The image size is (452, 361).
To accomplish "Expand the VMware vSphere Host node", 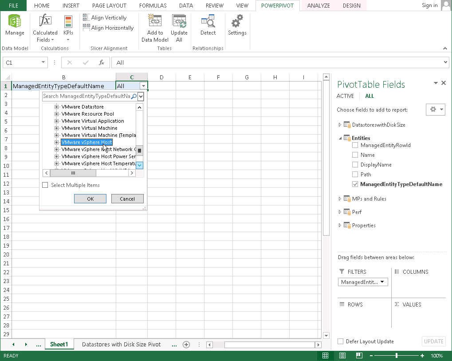I will coord(56,142).
